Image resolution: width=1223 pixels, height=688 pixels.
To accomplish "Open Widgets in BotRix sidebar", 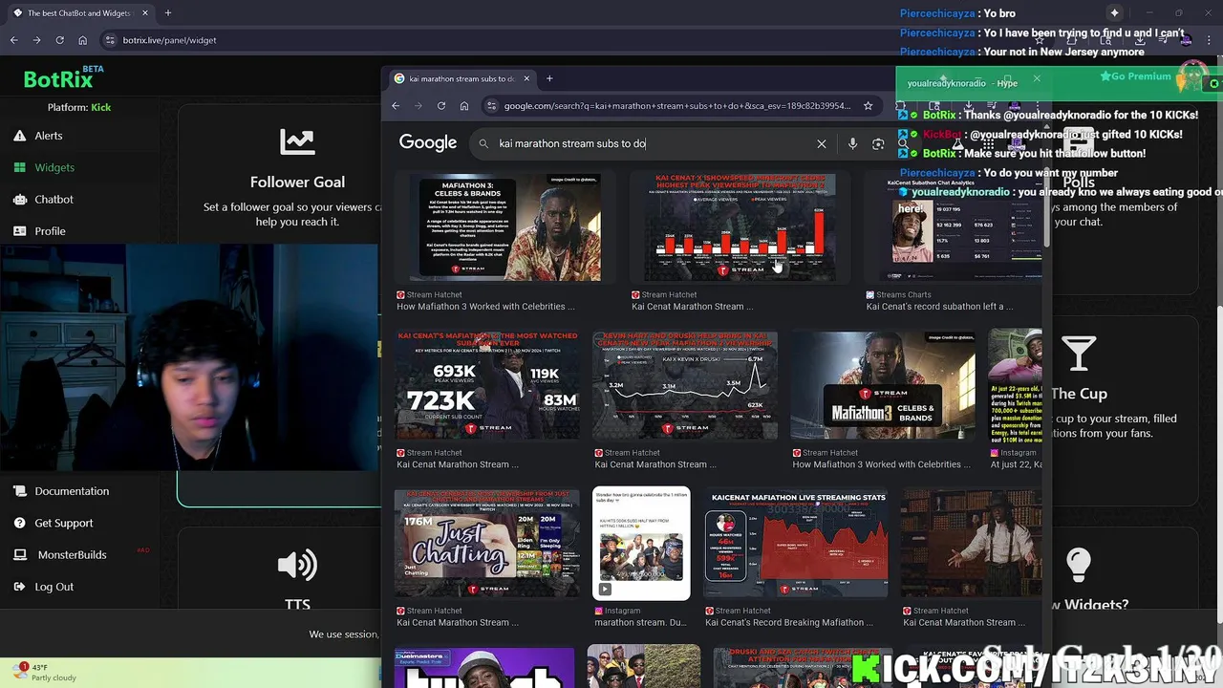I will pos(54,167).
